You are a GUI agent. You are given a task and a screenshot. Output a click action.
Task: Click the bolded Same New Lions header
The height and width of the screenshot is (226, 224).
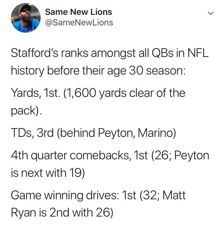click(x=79, y=12)
